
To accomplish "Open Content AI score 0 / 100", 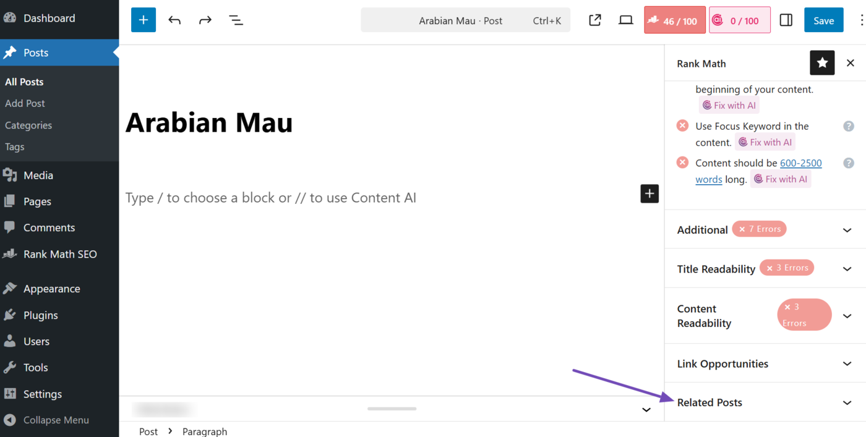I will pos(740,20).
